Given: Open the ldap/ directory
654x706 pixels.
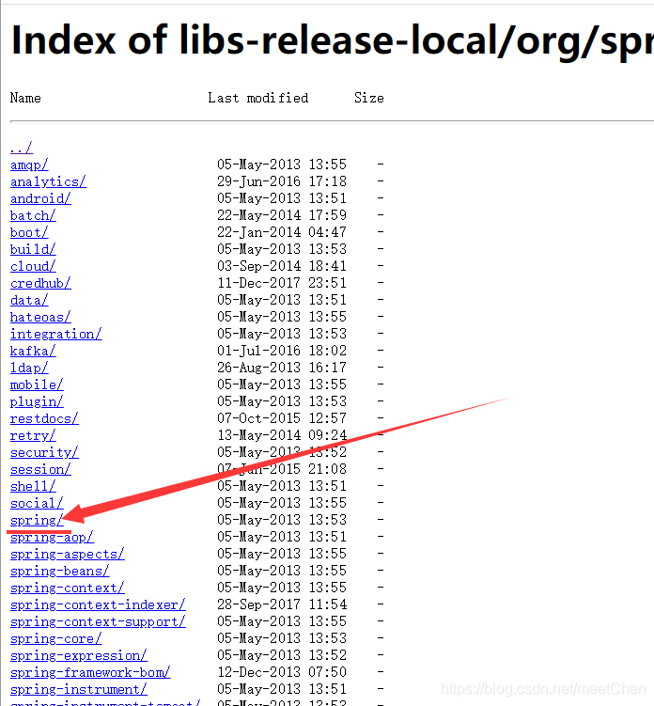Looking at the screenshot, I should click(x=29, y=368).
